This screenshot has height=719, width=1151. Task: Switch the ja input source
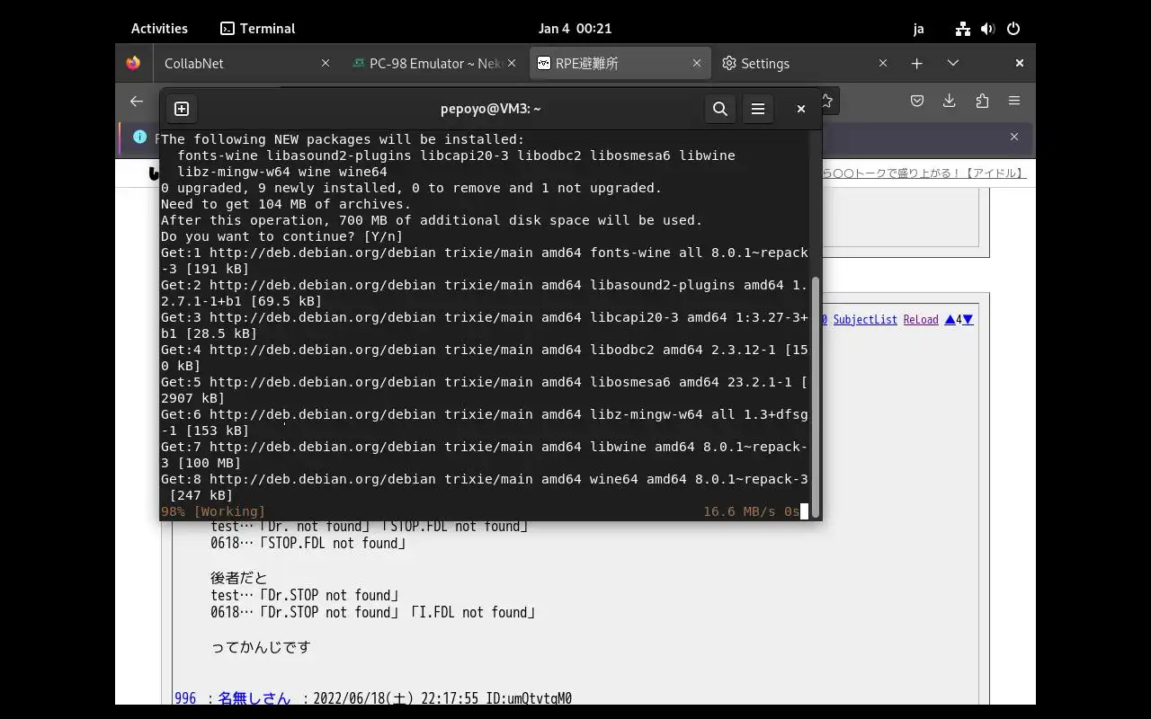pos(918,29)
